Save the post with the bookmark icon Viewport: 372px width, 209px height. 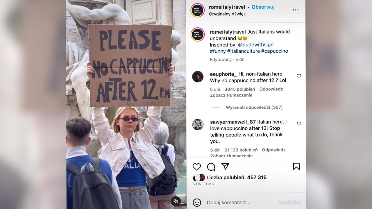click(296, 166)
